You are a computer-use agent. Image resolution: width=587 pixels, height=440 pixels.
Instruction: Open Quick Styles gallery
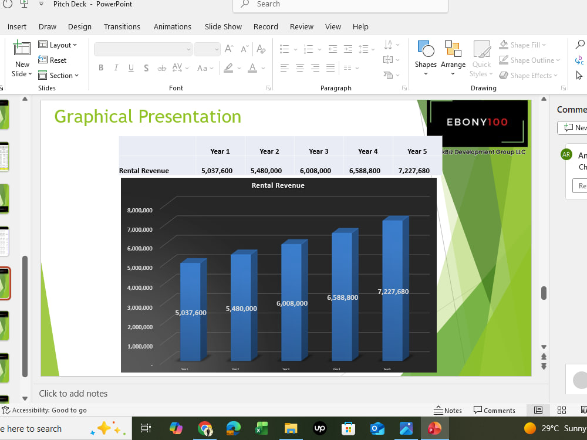click(x=481, y=59)
